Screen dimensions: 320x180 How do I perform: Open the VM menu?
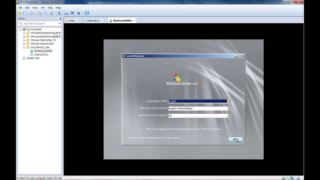point(42,8)
